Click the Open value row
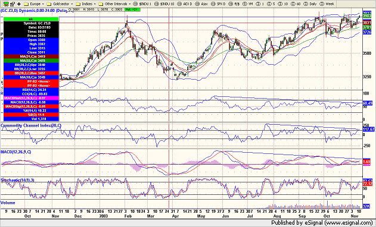 click(31, 40)
